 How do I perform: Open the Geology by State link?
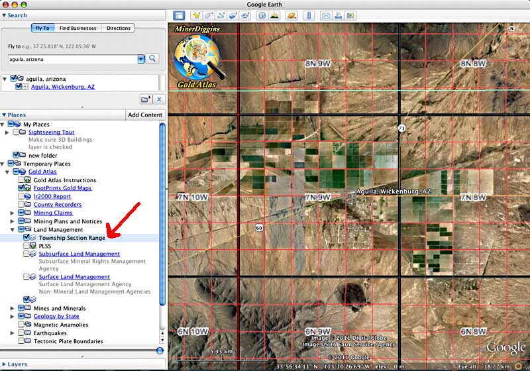point(56,316)
